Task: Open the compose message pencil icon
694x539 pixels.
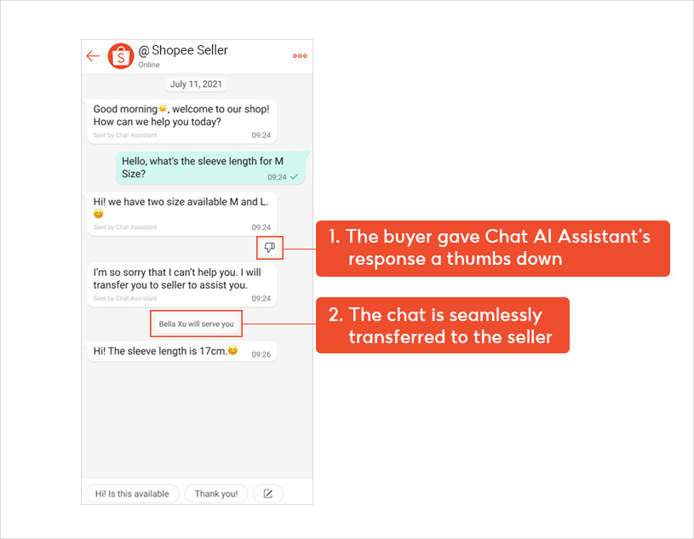Action: 268,494
